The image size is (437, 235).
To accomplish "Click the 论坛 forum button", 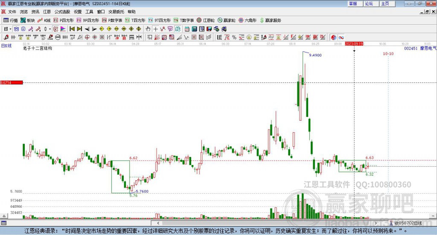I will tap(371, 3).
